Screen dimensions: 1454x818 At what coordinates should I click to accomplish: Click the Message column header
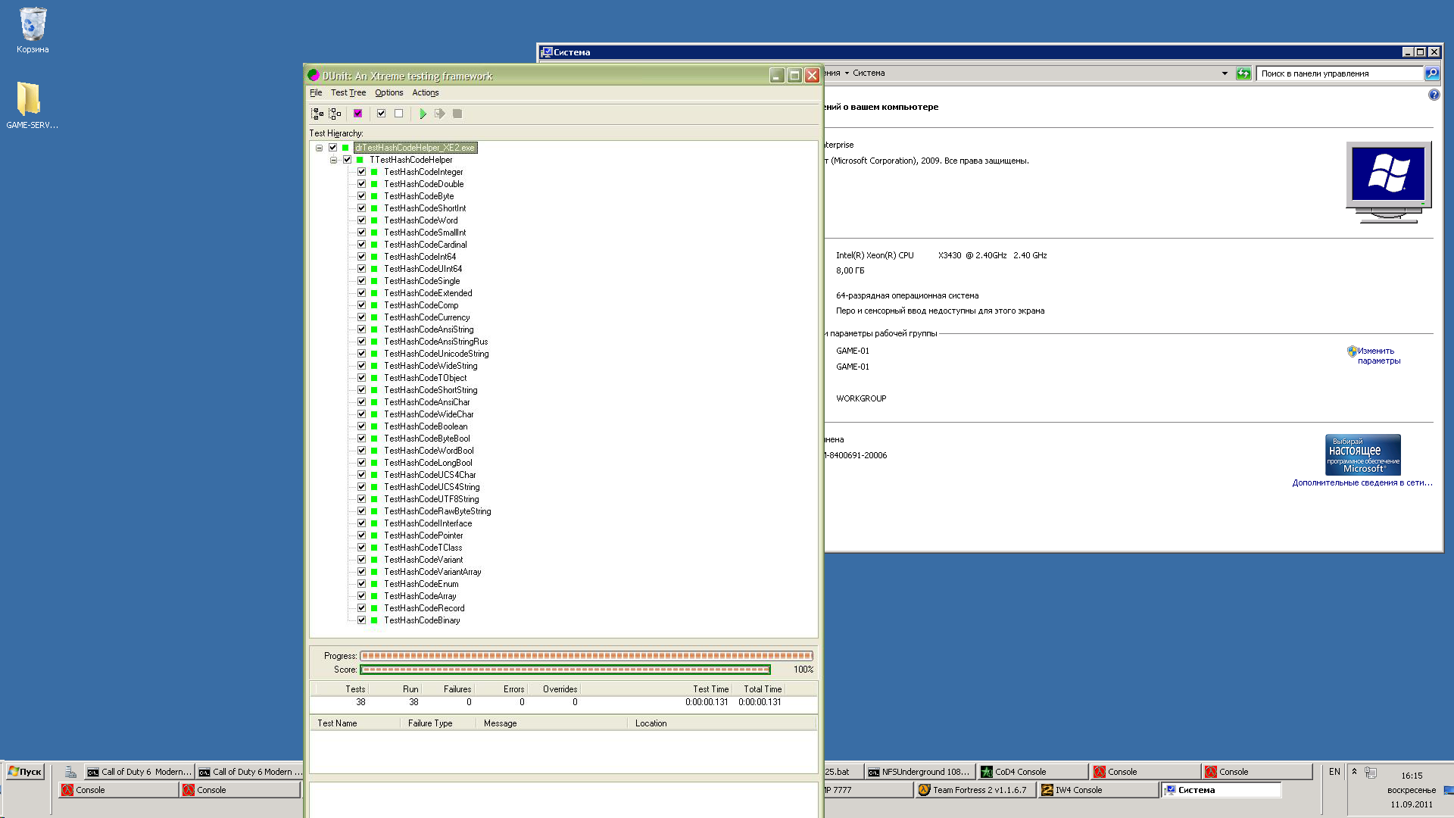[551, 723]
